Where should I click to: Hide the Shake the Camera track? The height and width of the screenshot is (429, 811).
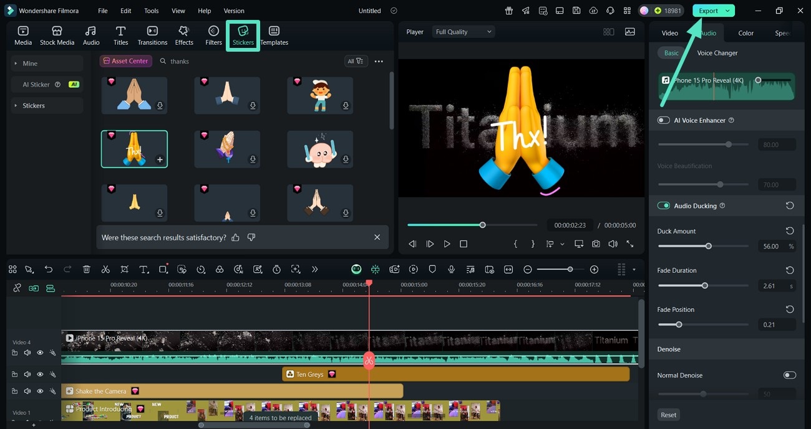(x=40, y=391)
